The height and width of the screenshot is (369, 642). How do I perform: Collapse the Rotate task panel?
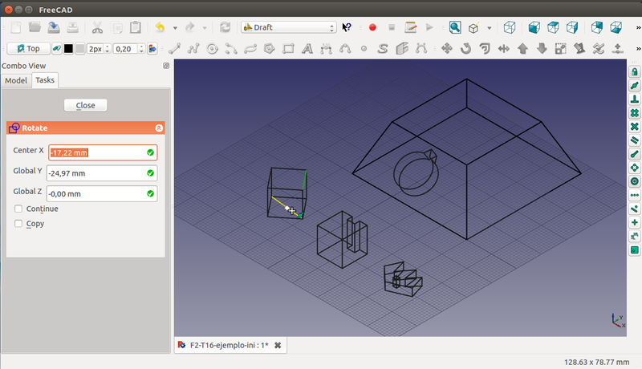click(158, 128)
